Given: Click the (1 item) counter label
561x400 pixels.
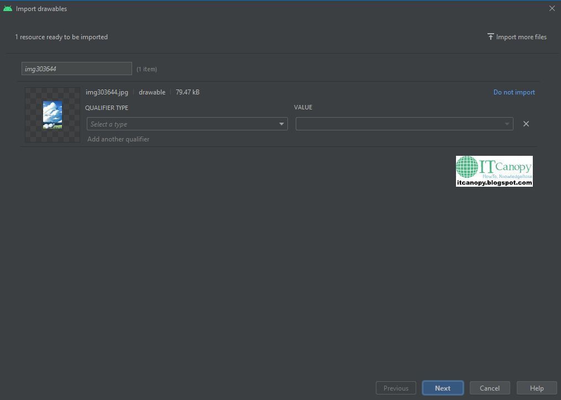Looking at the screenshot, I should tap(146, 69).
